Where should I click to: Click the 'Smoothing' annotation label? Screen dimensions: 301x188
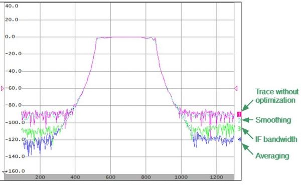(273, 120)
